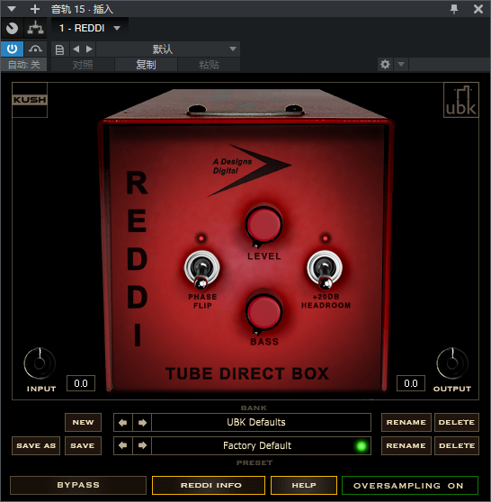The image size is (491, 502).
Task: Click NEW bank button
Action: coord(83,422)
